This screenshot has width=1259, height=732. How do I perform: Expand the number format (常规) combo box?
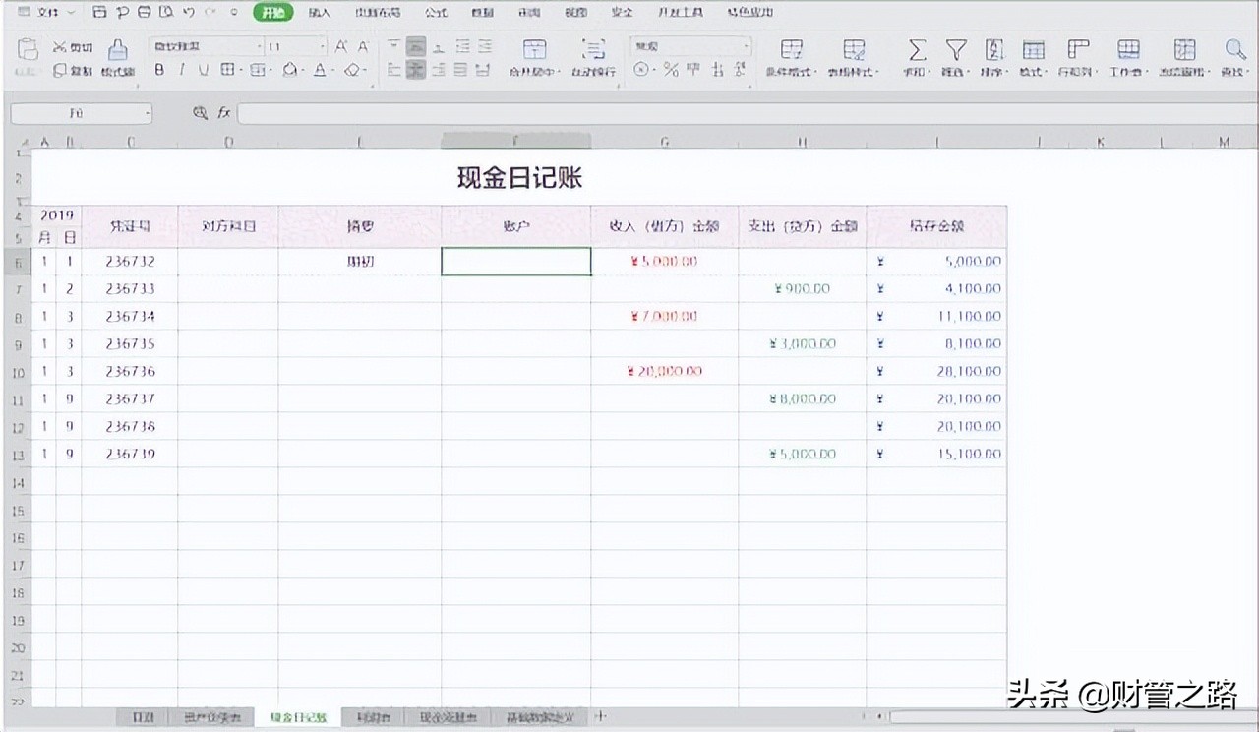[x=745, y=45]
